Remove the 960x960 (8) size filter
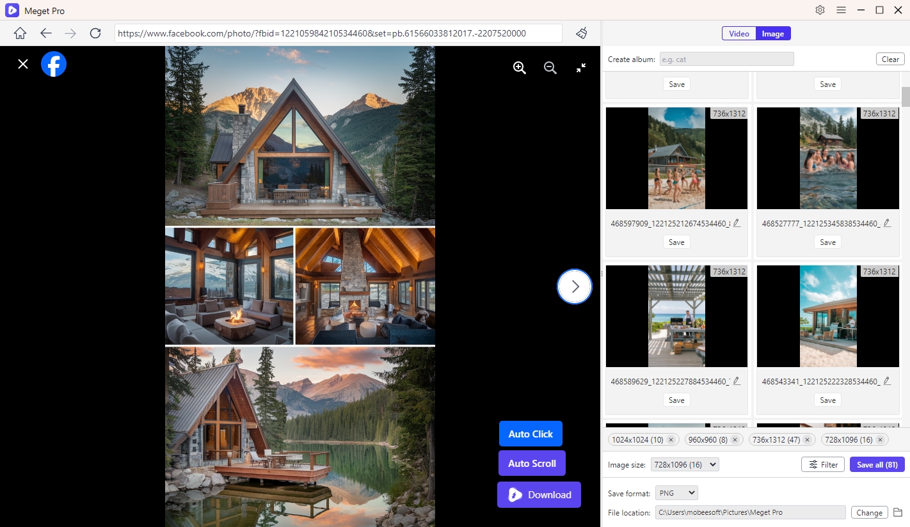 pyautogui.click(x=735, y=440)
